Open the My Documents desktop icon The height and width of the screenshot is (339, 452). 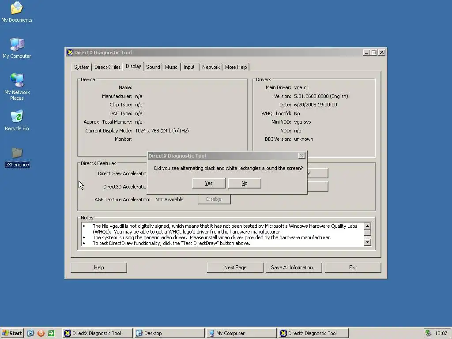(17, 11)
